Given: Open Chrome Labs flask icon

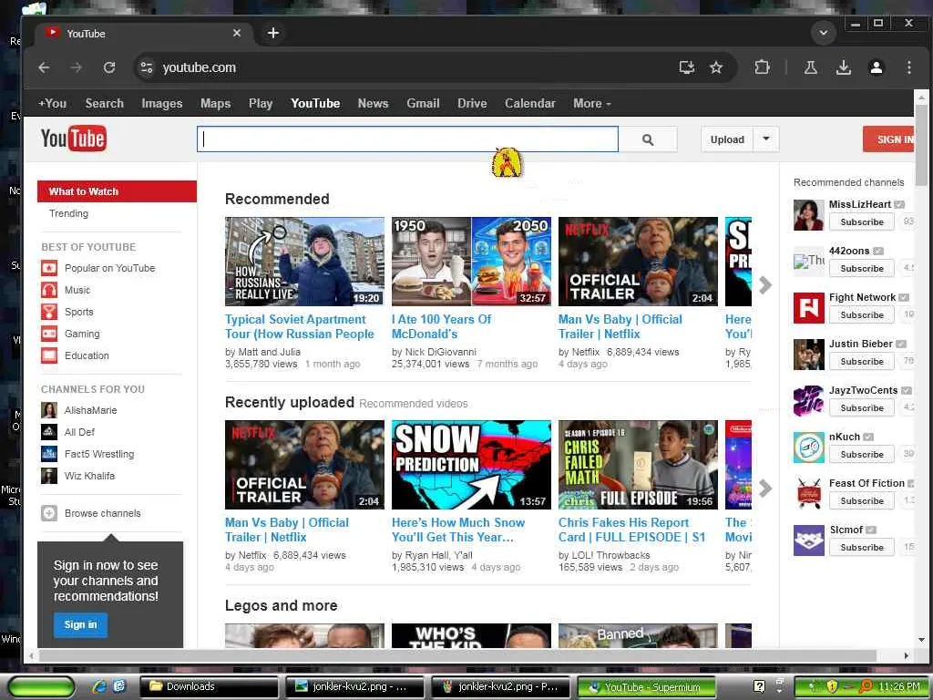Looking at the screenshot, I should coord(810,67).
